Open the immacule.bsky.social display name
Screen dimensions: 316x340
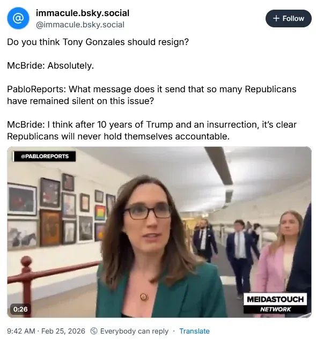[83, 13]
